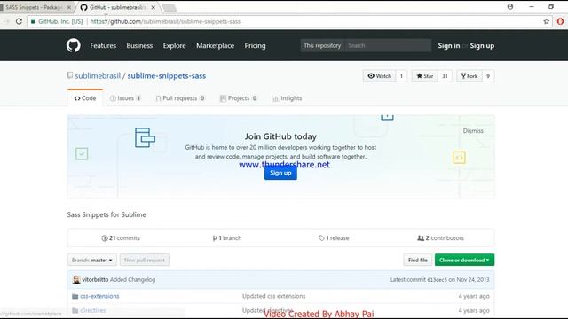This screenshot has height=319, width=568.
Task: Fork the repository
Action: pos(469,76)
